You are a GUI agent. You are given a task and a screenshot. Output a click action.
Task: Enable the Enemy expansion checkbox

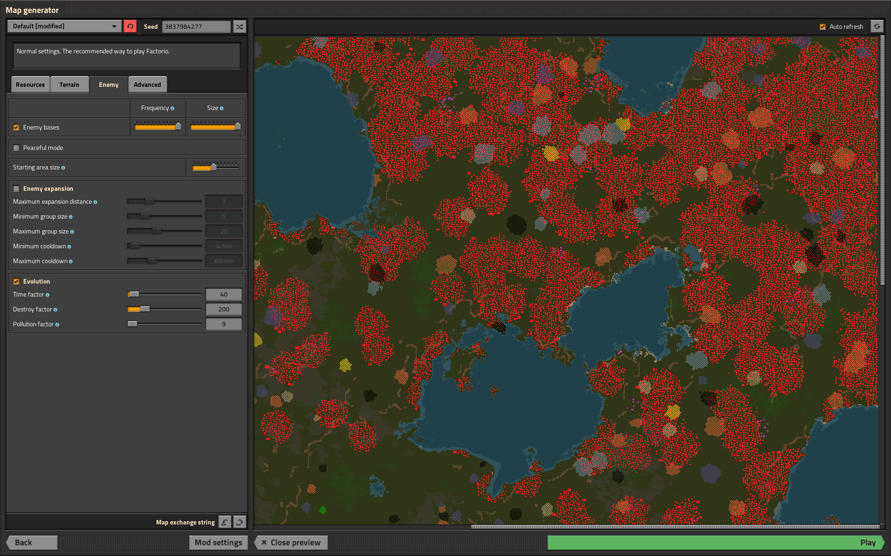[16, 188]
